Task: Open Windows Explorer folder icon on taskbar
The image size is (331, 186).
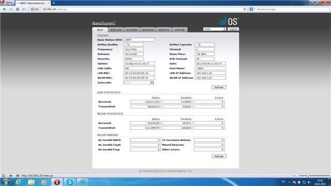Action: pyautogui.click(x=31, y=182)
